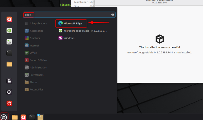Click the red power off button
Viewport: 203px width, 120px height.
click(x=9, y=103)
